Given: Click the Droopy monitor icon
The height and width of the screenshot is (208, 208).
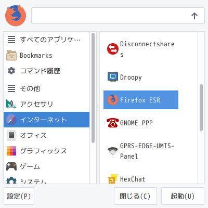Looking at the screenshot, I should click(113, 77).
